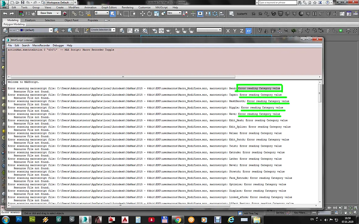Click the Mirror tool icon
The image size is (359, 224).
tap(208, 14)
